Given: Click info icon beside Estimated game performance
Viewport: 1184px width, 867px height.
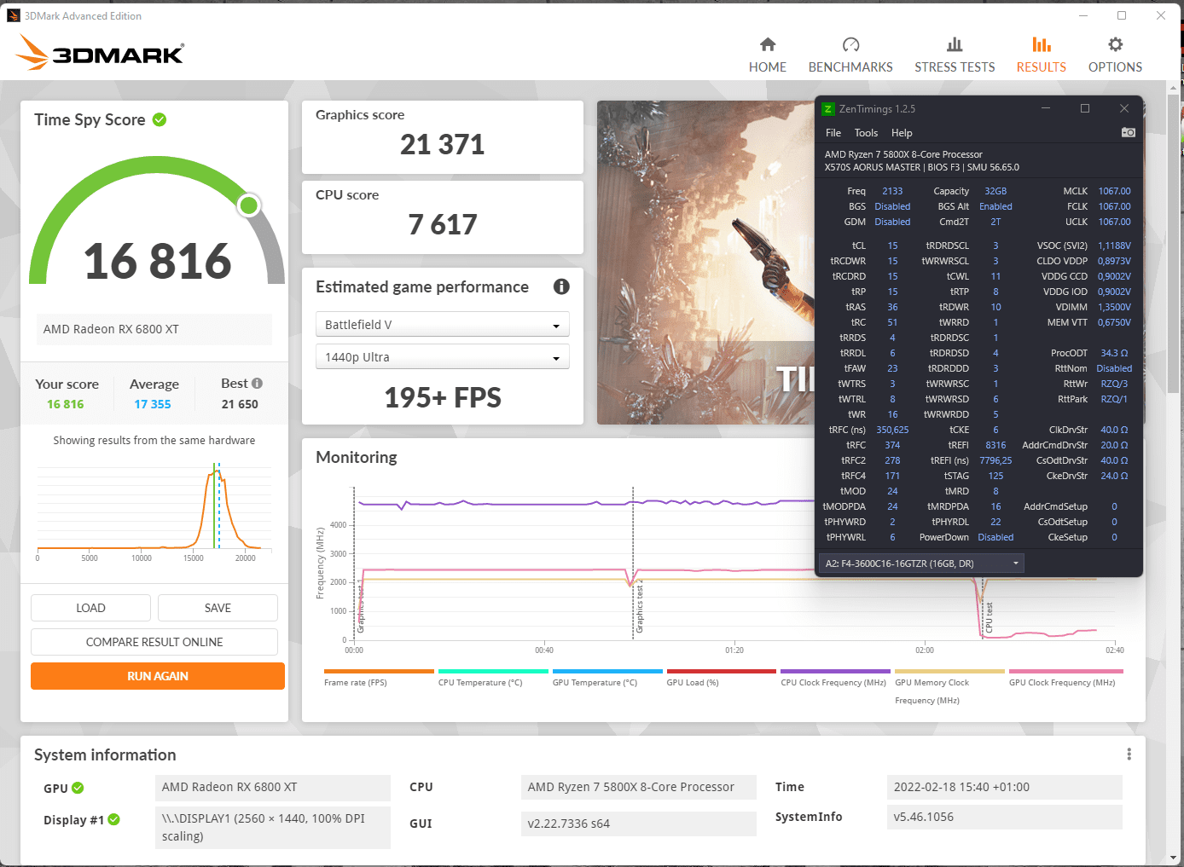Looking at the screenshot, I should [561, 286].
